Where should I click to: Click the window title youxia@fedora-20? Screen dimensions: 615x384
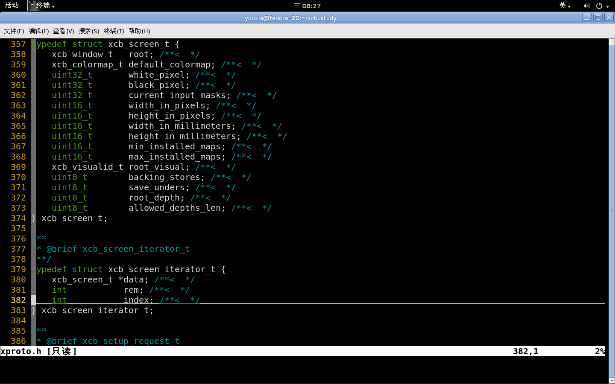pyautogui.click(x=290, y=18)
